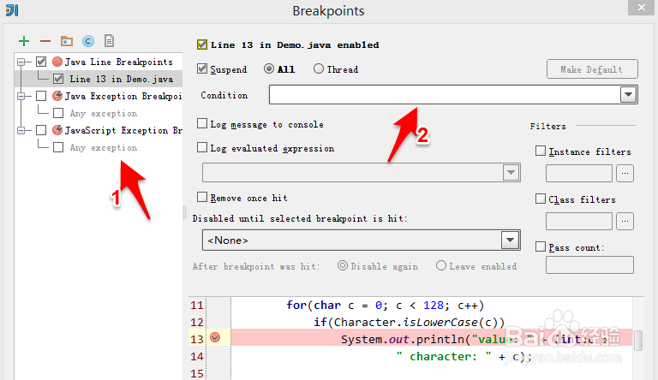Toggle the Suspend checkbox
The image size is (658, 380).
(202, 68)
